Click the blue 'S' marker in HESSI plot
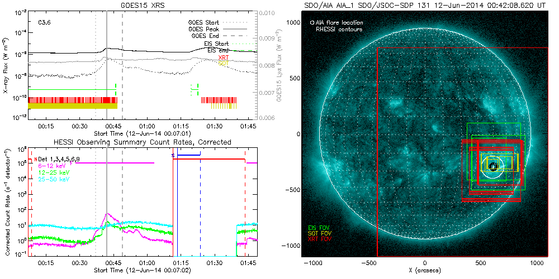Viewport: 559px width, 279px height. point(173,155)
